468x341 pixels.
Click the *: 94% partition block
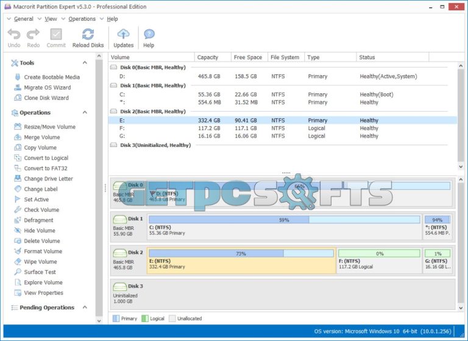pos(438,226)
